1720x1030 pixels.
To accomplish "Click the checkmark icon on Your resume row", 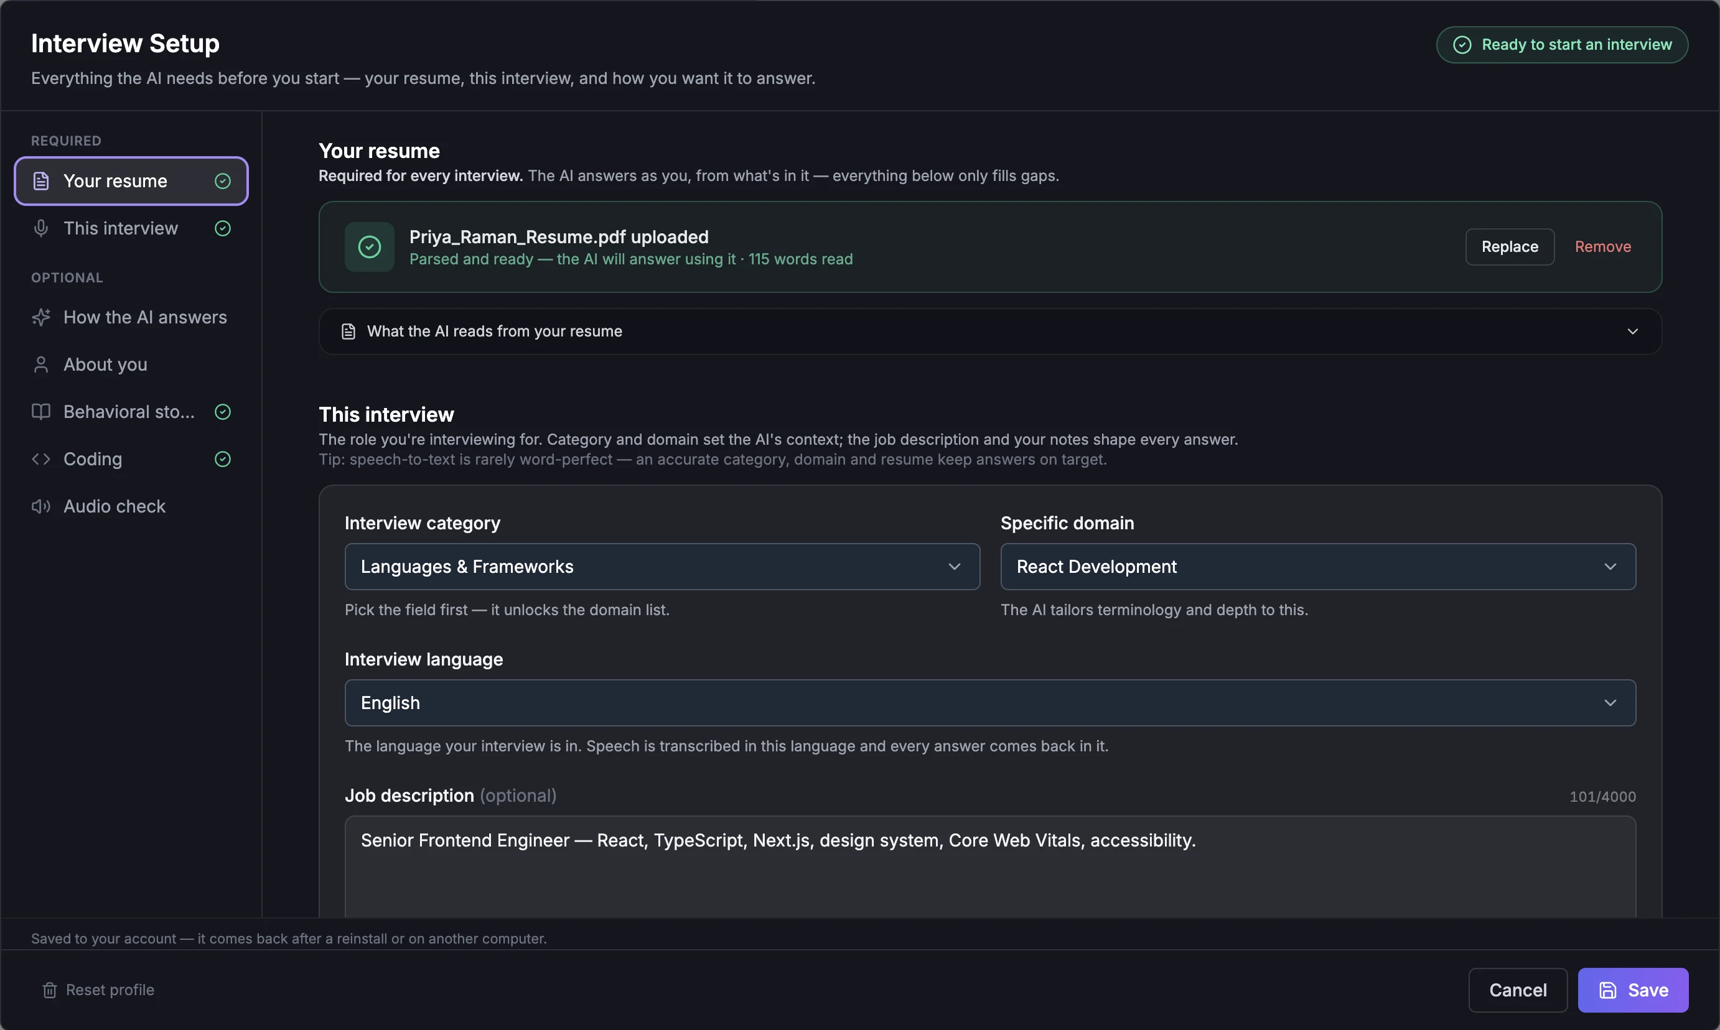I will click(x=223, y=181).
